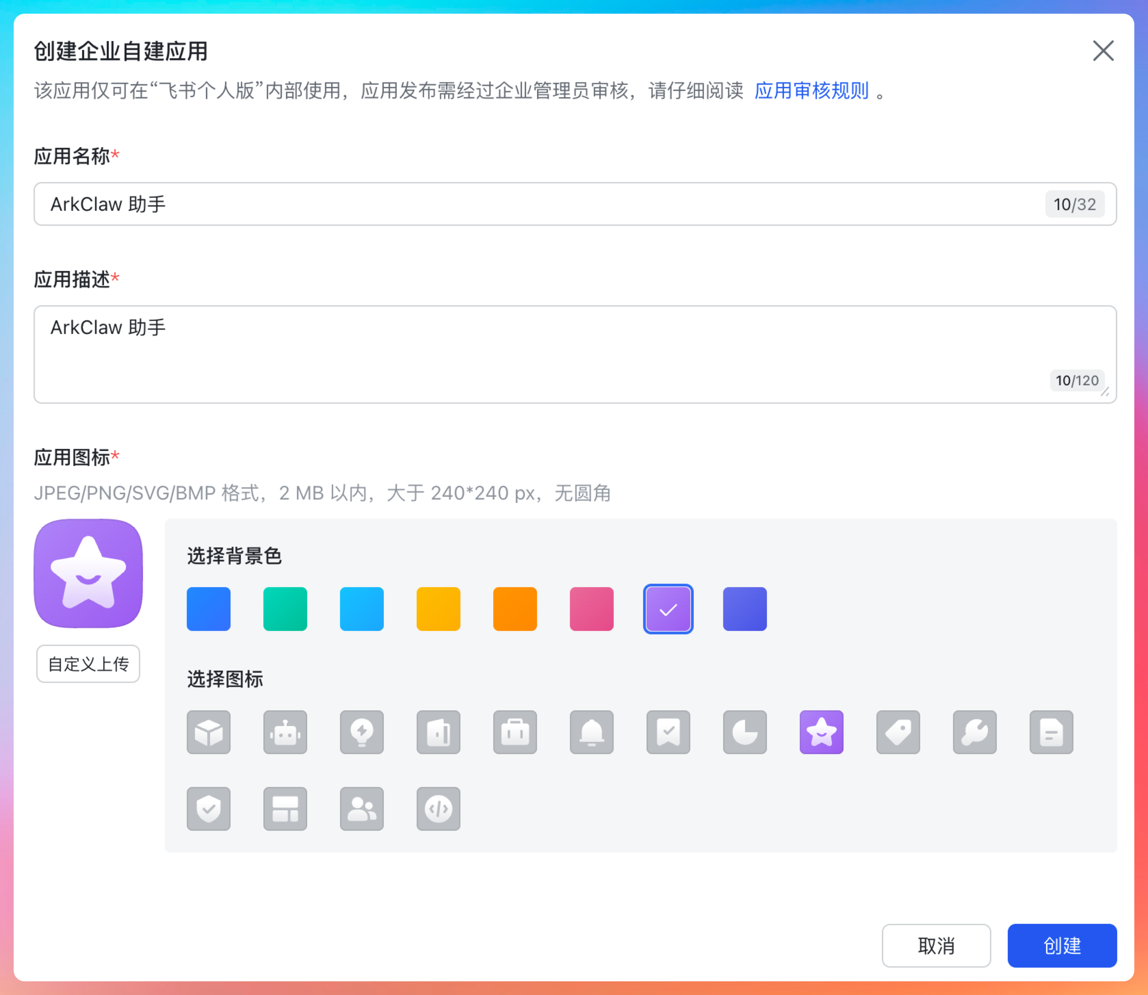Select the 3D cube icon

208,732
